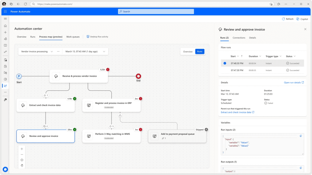
Task: Open Copilot pane
Action: click(302, 19)
